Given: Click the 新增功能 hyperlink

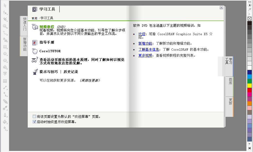Looking at the screenshot, I should (145, 43).
